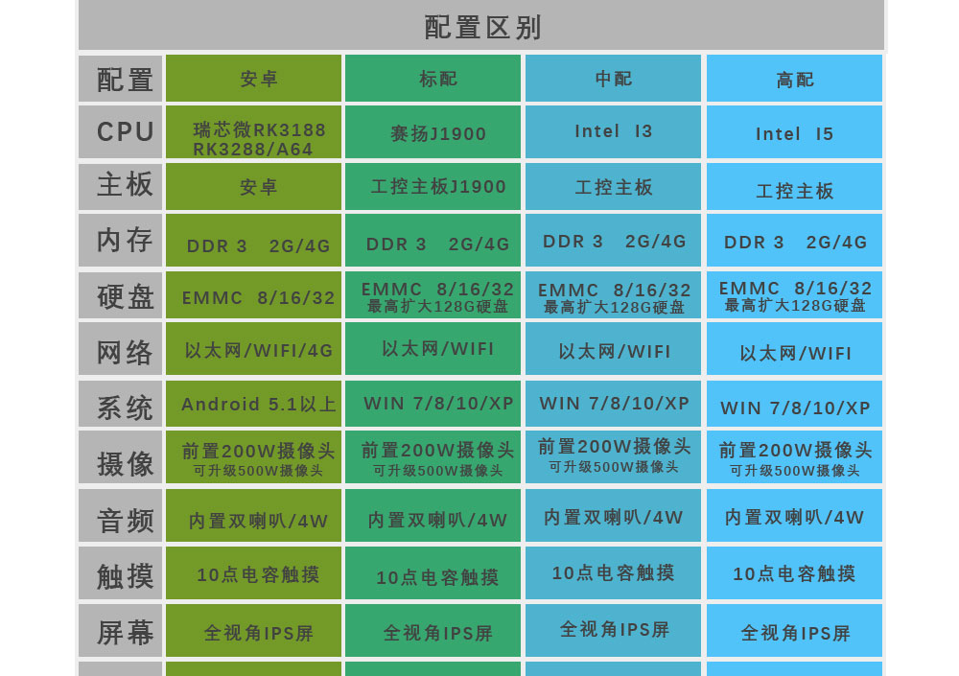959x676 pixels.
Task: Click 10点电容触摸 in the 安卓 column
Action: click(254, 573)
